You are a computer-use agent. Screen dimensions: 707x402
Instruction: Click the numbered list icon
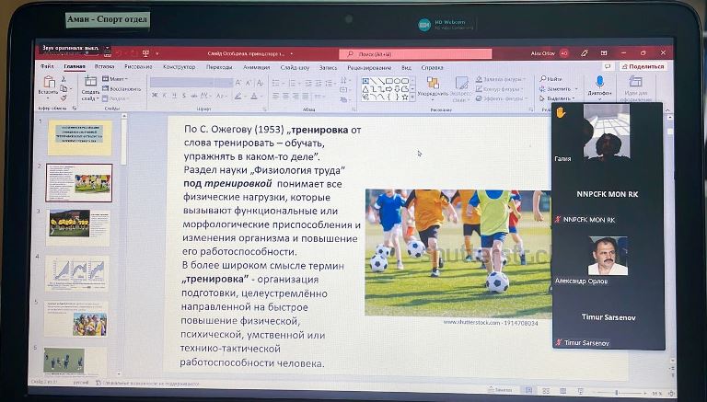pyautogui.click(x=292, y=83)
